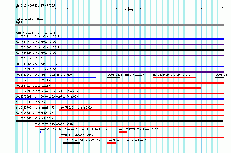The width and height of the screenshot is (231, 153).
Task: Select nsv5449568 (ByrskaBishop2022) label
Action: point(38,64)
